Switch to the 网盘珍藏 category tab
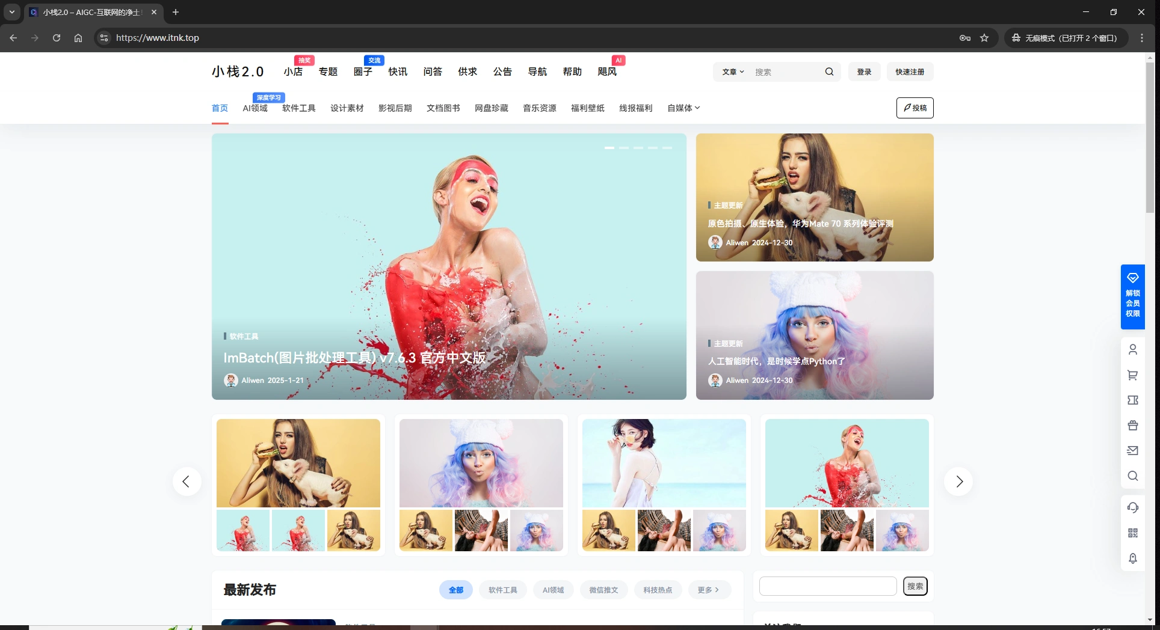1160x630 pixels. (x=492, y=108)
